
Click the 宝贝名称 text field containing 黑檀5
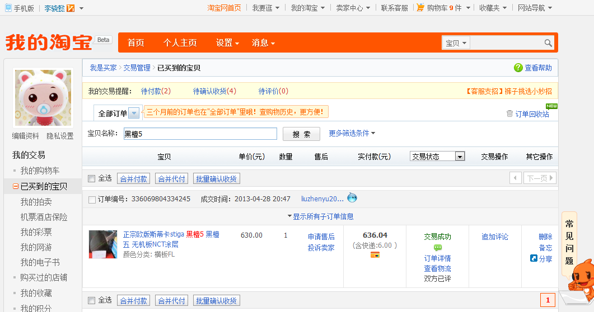[200, 134]
